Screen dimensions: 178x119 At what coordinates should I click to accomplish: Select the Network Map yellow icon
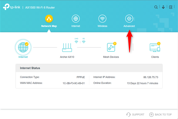(49, 18)
